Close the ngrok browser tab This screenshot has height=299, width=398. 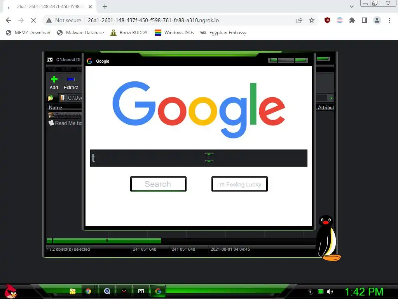[x=90, y=7]
